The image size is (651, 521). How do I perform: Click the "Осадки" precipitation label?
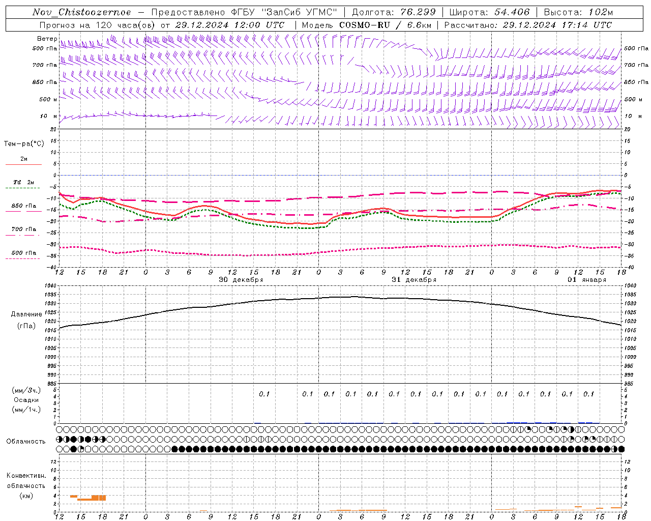click(x=26, y=400)
